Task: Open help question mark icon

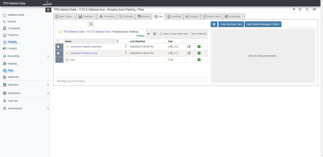Action: [x=300, y=9]
